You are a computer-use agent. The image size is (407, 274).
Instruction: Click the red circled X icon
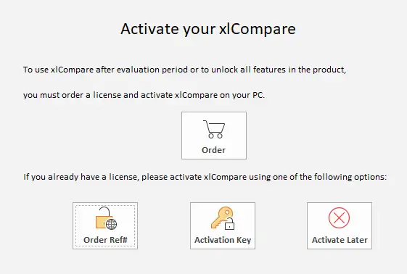[339, 217]
